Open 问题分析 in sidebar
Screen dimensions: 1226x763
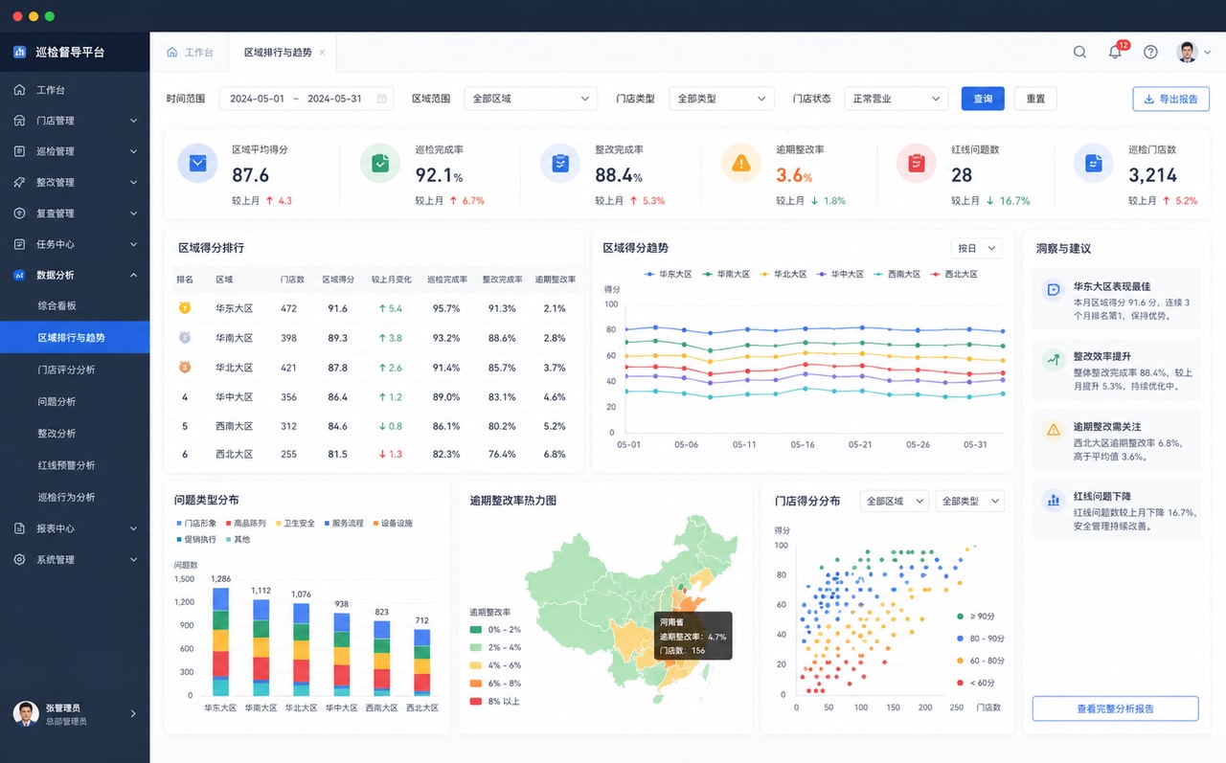57,401
